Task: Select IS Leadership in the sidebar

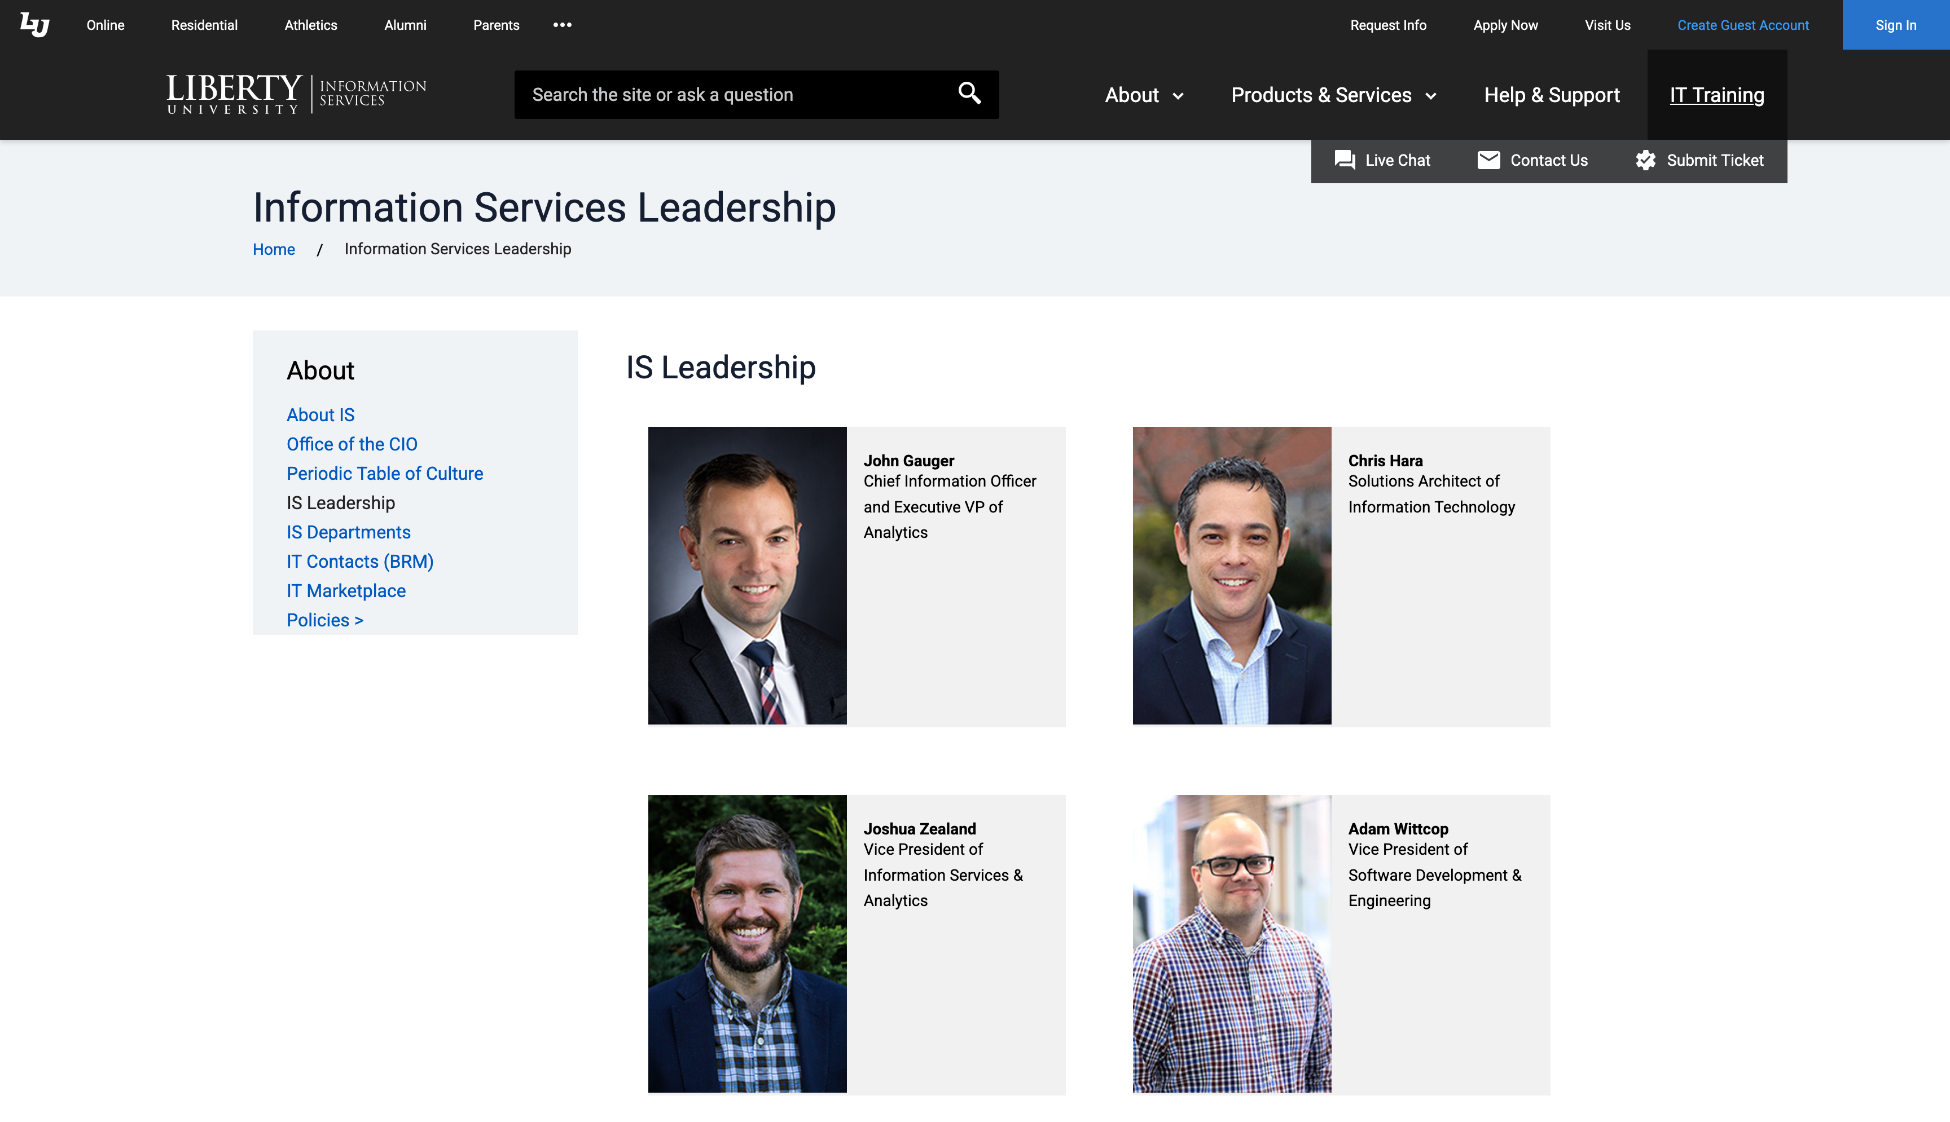Action: tap(341, 502)
